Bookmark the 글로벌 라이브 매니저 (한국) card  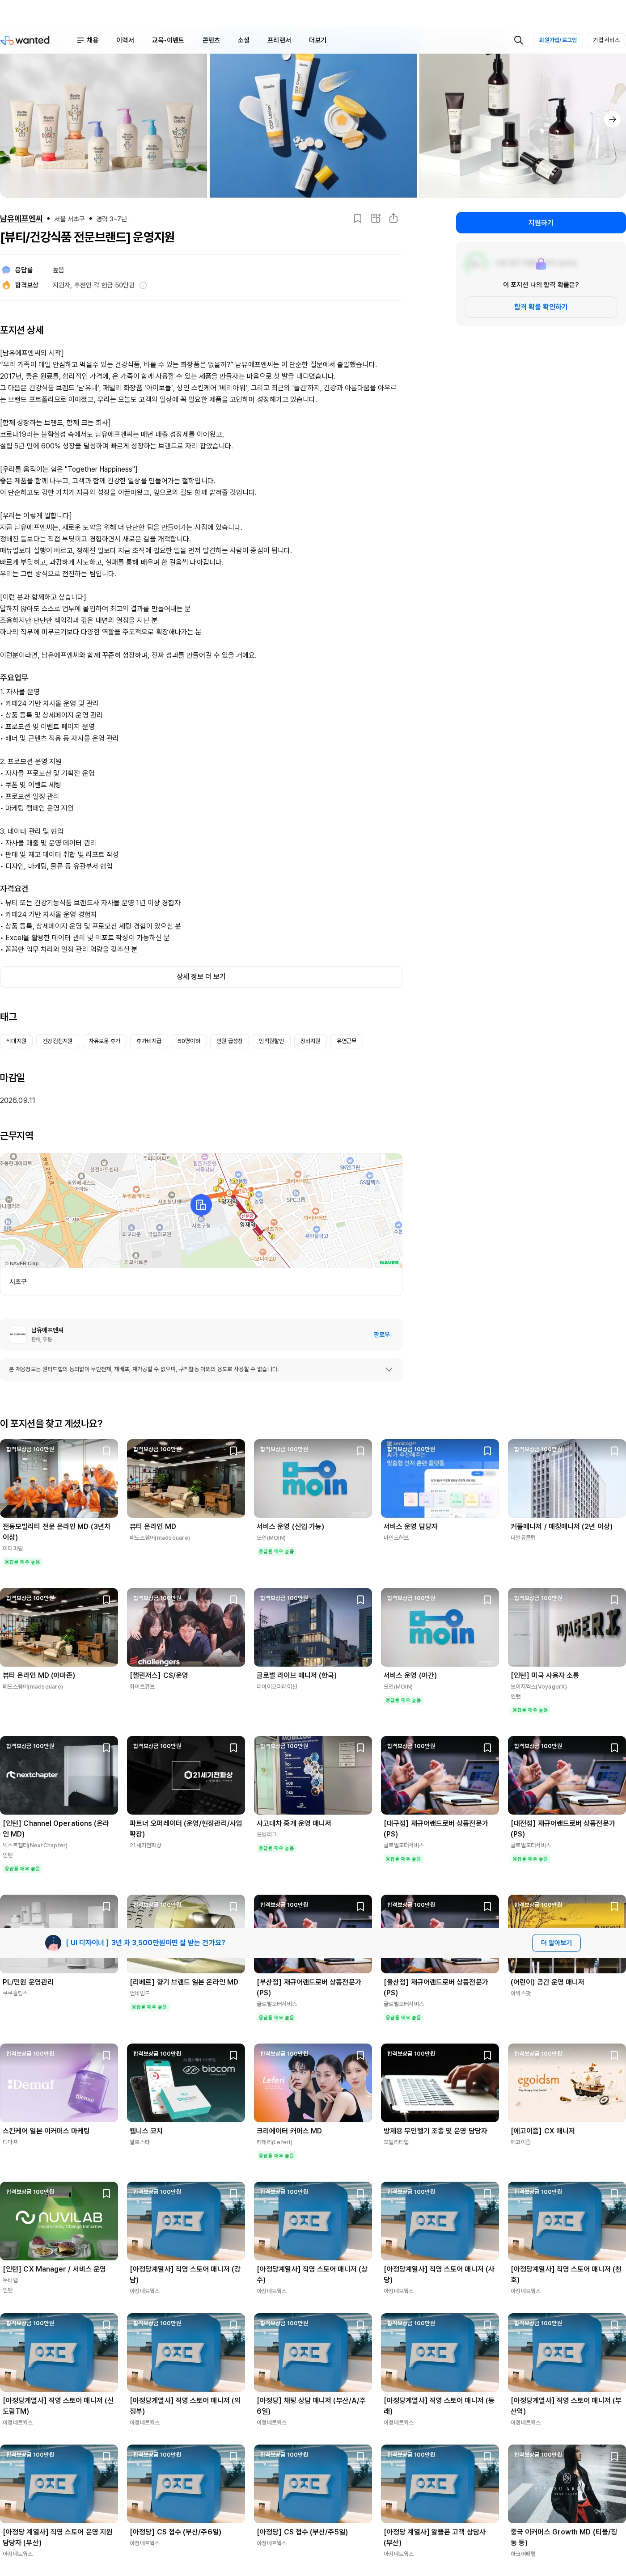click(360, 1600)
